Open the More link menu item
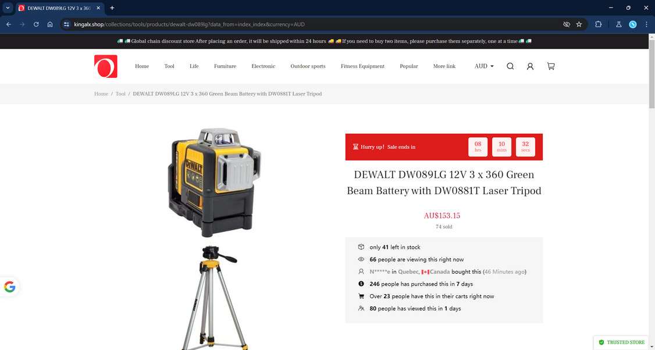Viewport: 655px width, 350px height. pyautogui.click(x=444, y=66)
